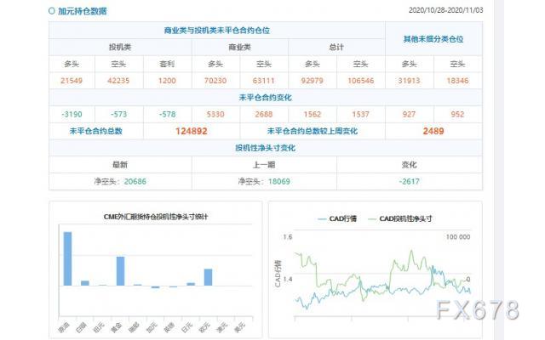
Task: Click the change value 927
Action: [409, 114]
